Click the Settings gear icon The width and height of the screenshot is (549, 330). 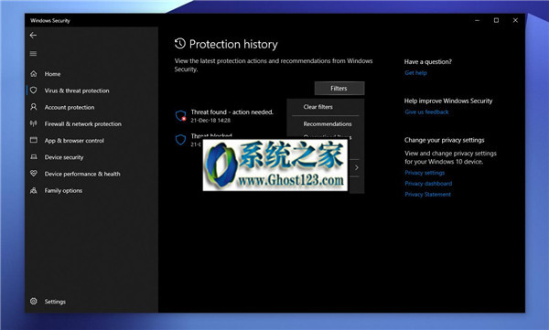tap(34, 301)
